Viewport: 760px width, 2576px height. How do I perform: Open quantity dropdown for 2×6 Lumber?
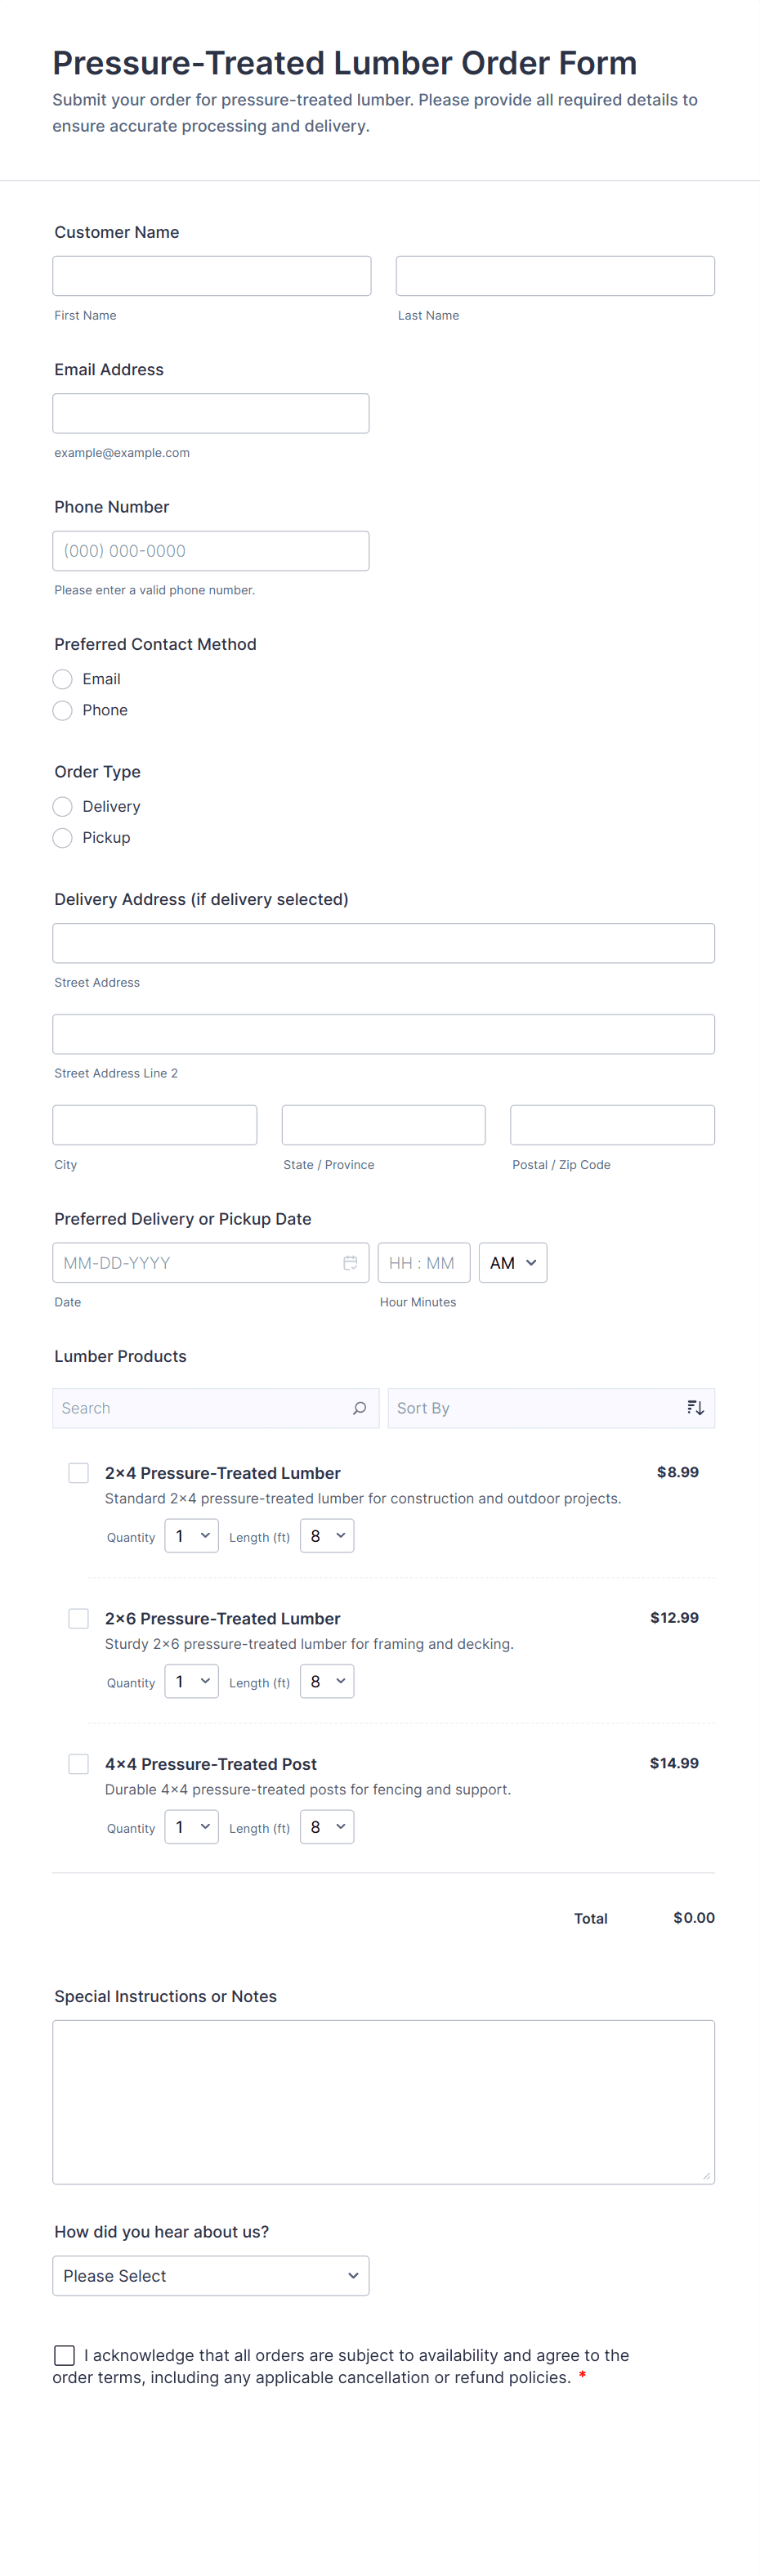click(x=191, y=1682)
